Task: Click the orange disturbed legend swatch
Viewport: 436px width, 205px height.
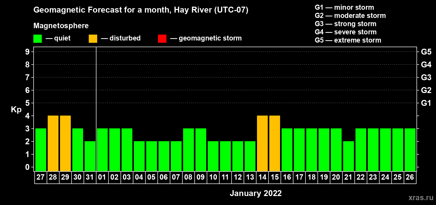Action: click(93, 39)
